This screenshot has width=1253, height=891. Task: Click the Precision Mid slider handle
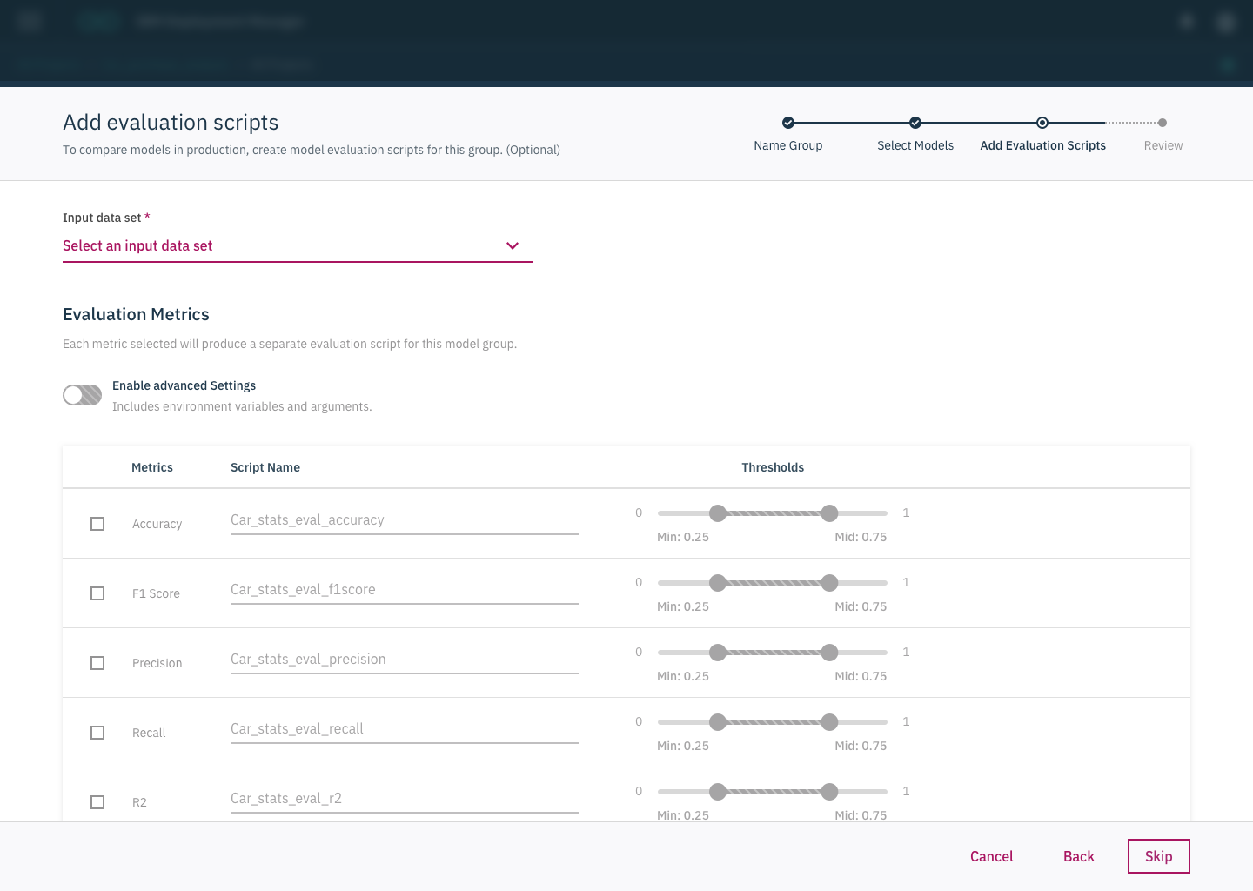[830, 653]
